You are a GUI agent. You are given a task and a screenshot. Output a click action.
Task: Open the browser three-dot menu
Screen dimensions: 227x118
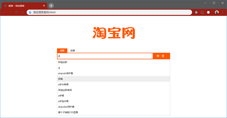(x=223, y=12)
